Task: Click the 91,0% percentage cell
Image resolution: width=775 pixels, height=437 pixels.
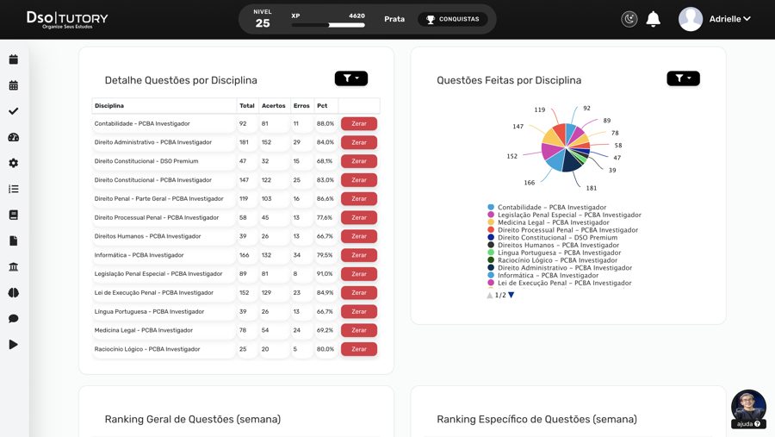Action: (x=325, y=274)
